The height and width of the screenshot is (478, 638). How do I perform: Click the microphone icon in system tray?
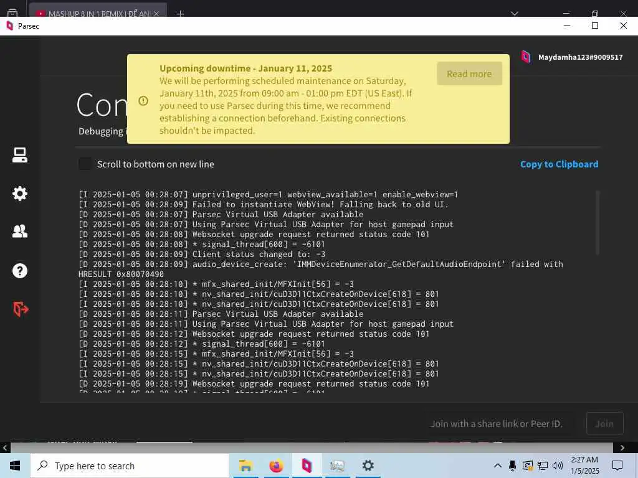tap(512, 466)
